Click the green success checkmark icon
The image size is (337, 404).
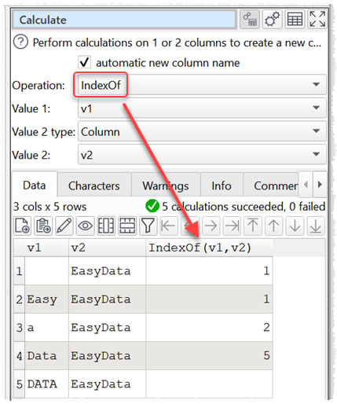152,206
